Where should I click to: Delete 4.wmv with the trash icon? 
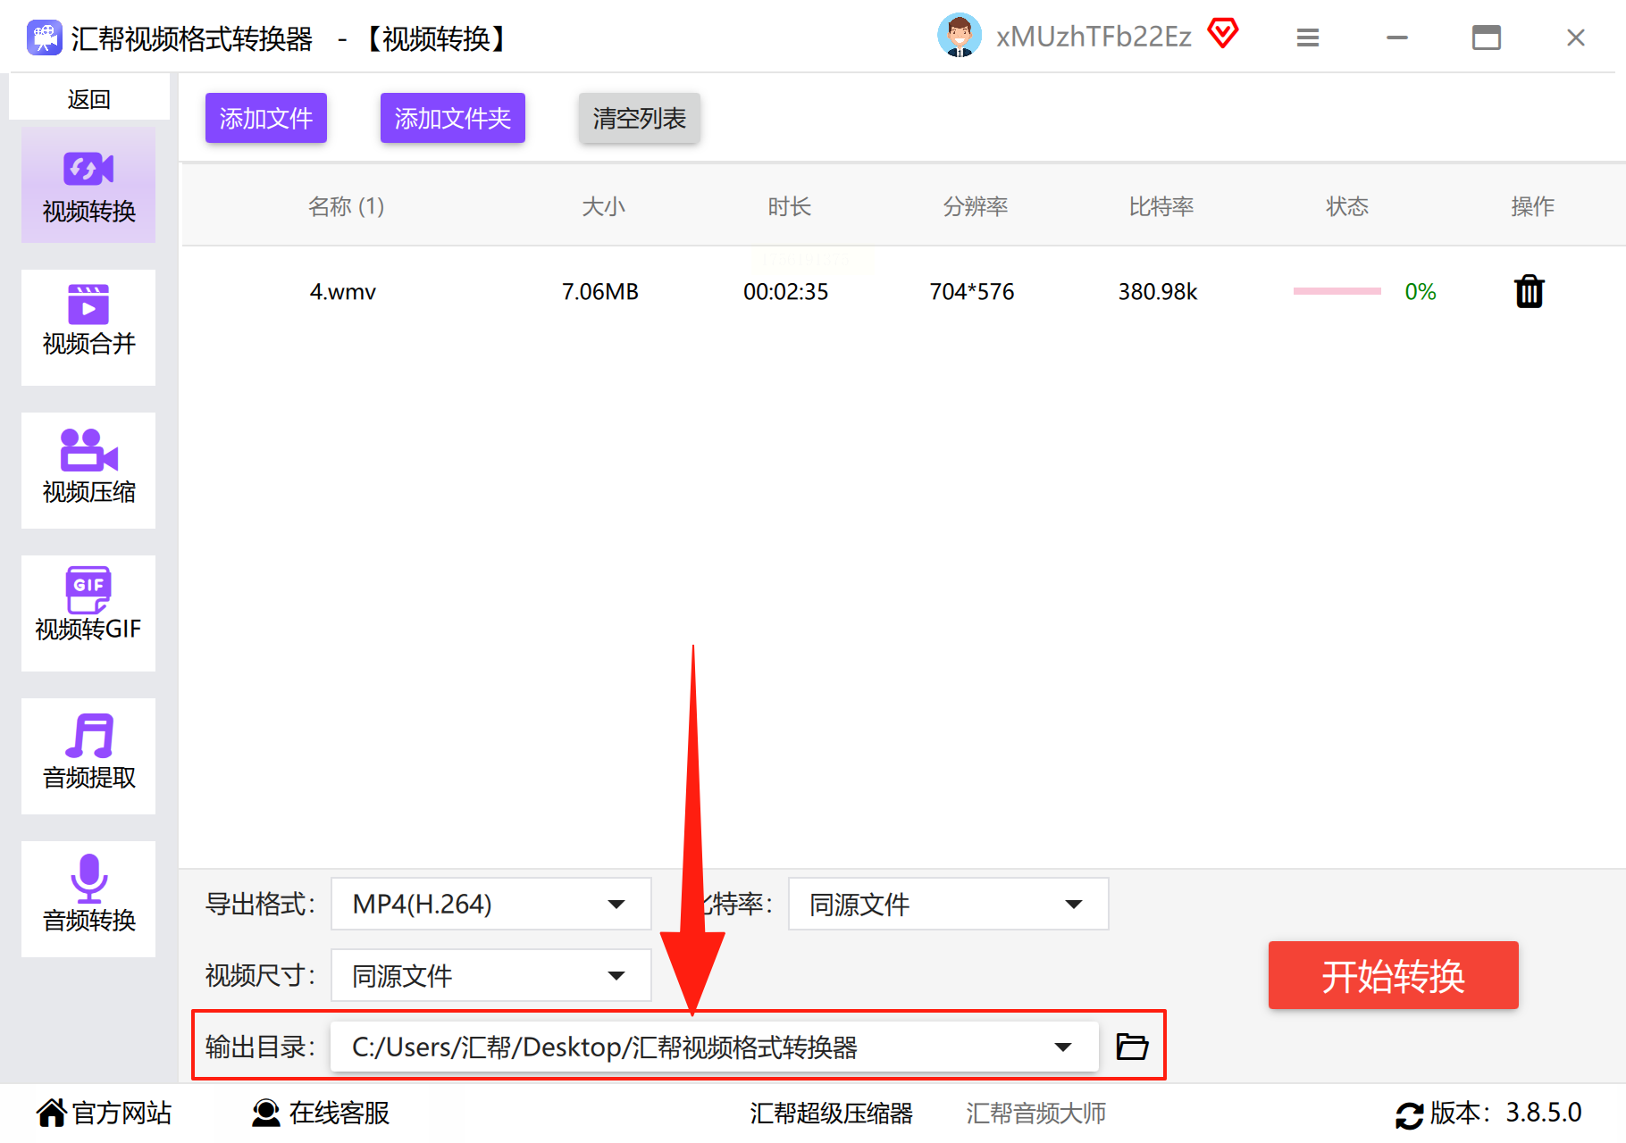1529,291
